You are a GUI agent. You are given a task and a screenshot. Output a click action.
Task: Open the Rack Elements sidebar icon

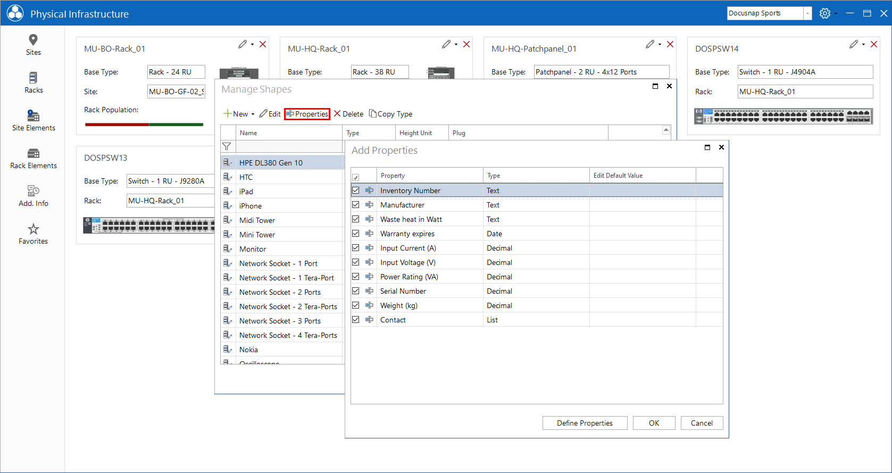[x=33, y=153]
